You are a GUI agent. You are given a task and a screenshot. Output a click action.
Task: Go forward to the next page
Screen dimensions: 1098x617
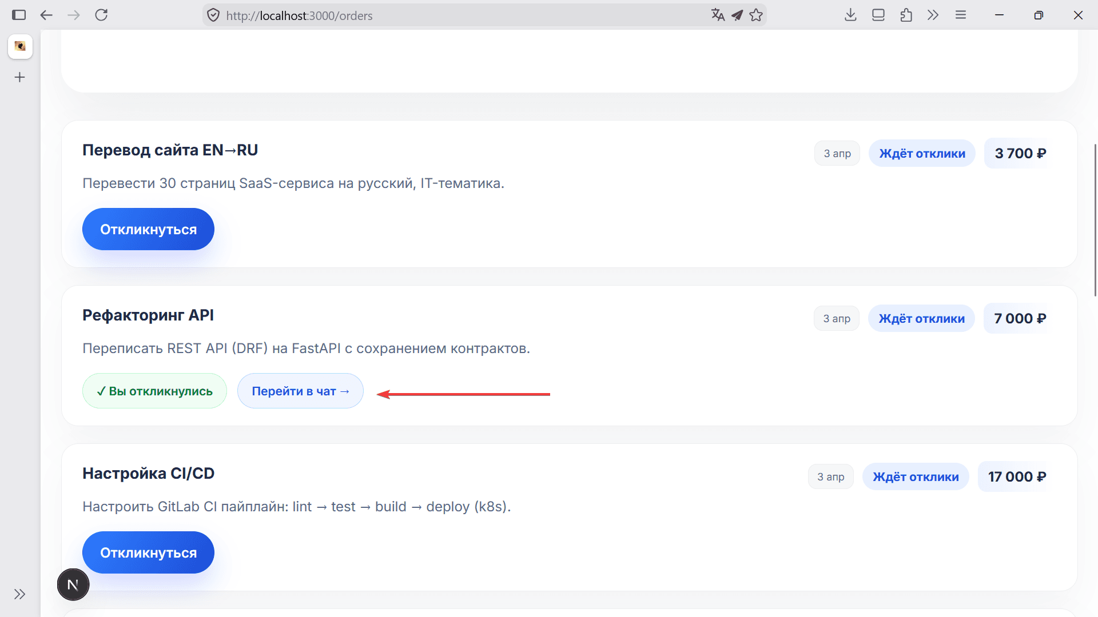[74, 15]
